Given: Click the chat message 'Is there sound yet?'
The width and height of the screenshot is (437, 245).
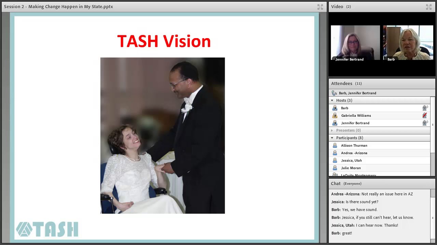Looking at the screenshot, I should coord(362,202).
